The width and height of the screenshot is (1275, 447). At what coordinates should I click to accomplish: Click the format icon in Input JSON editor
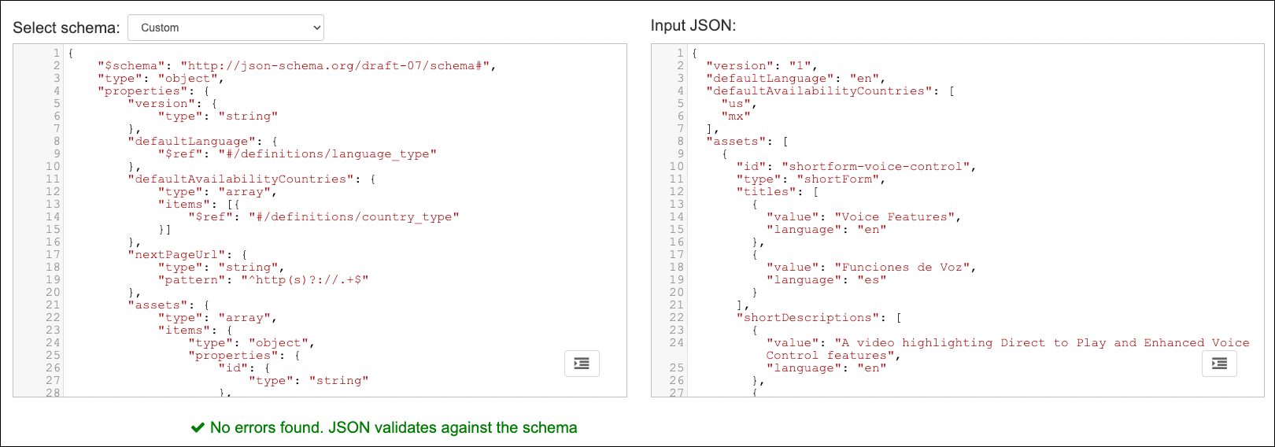[1219, 364]
